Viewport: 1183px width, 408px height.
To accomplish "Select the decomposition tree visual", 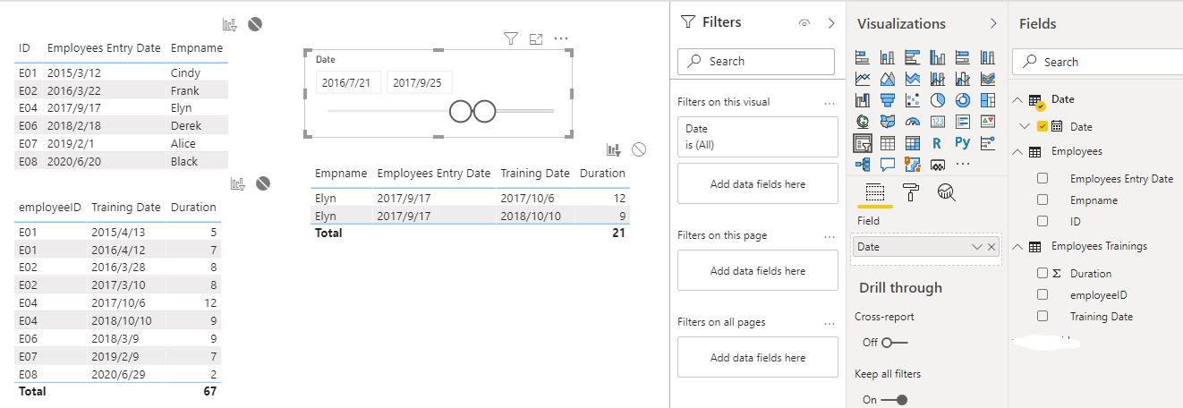I will click(863, 165).
